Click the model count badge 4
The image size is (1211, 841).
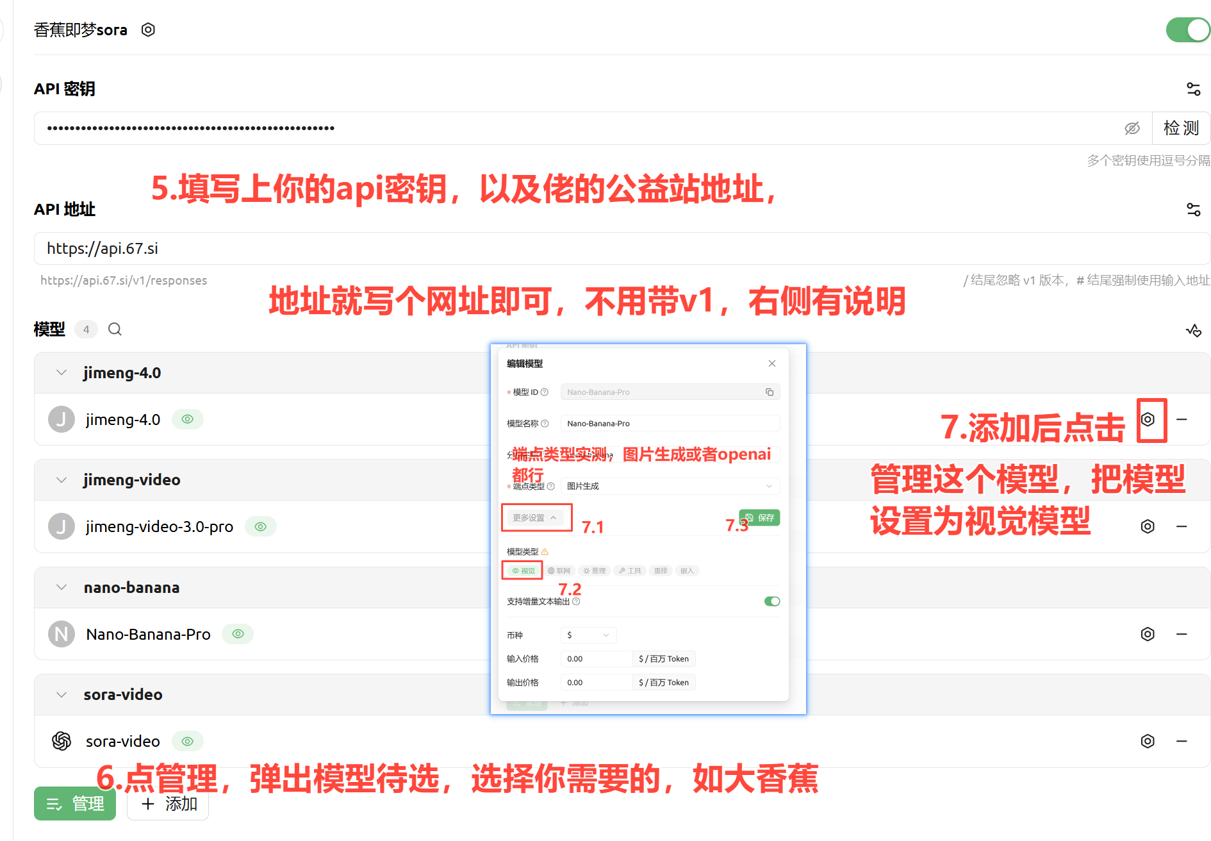(x=86, y=329)
